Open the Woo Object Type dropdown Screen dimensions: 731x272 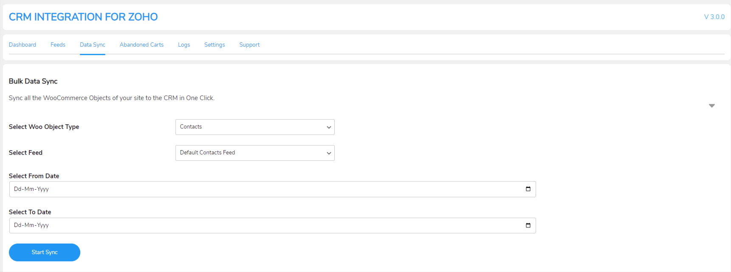pos(255,127)
